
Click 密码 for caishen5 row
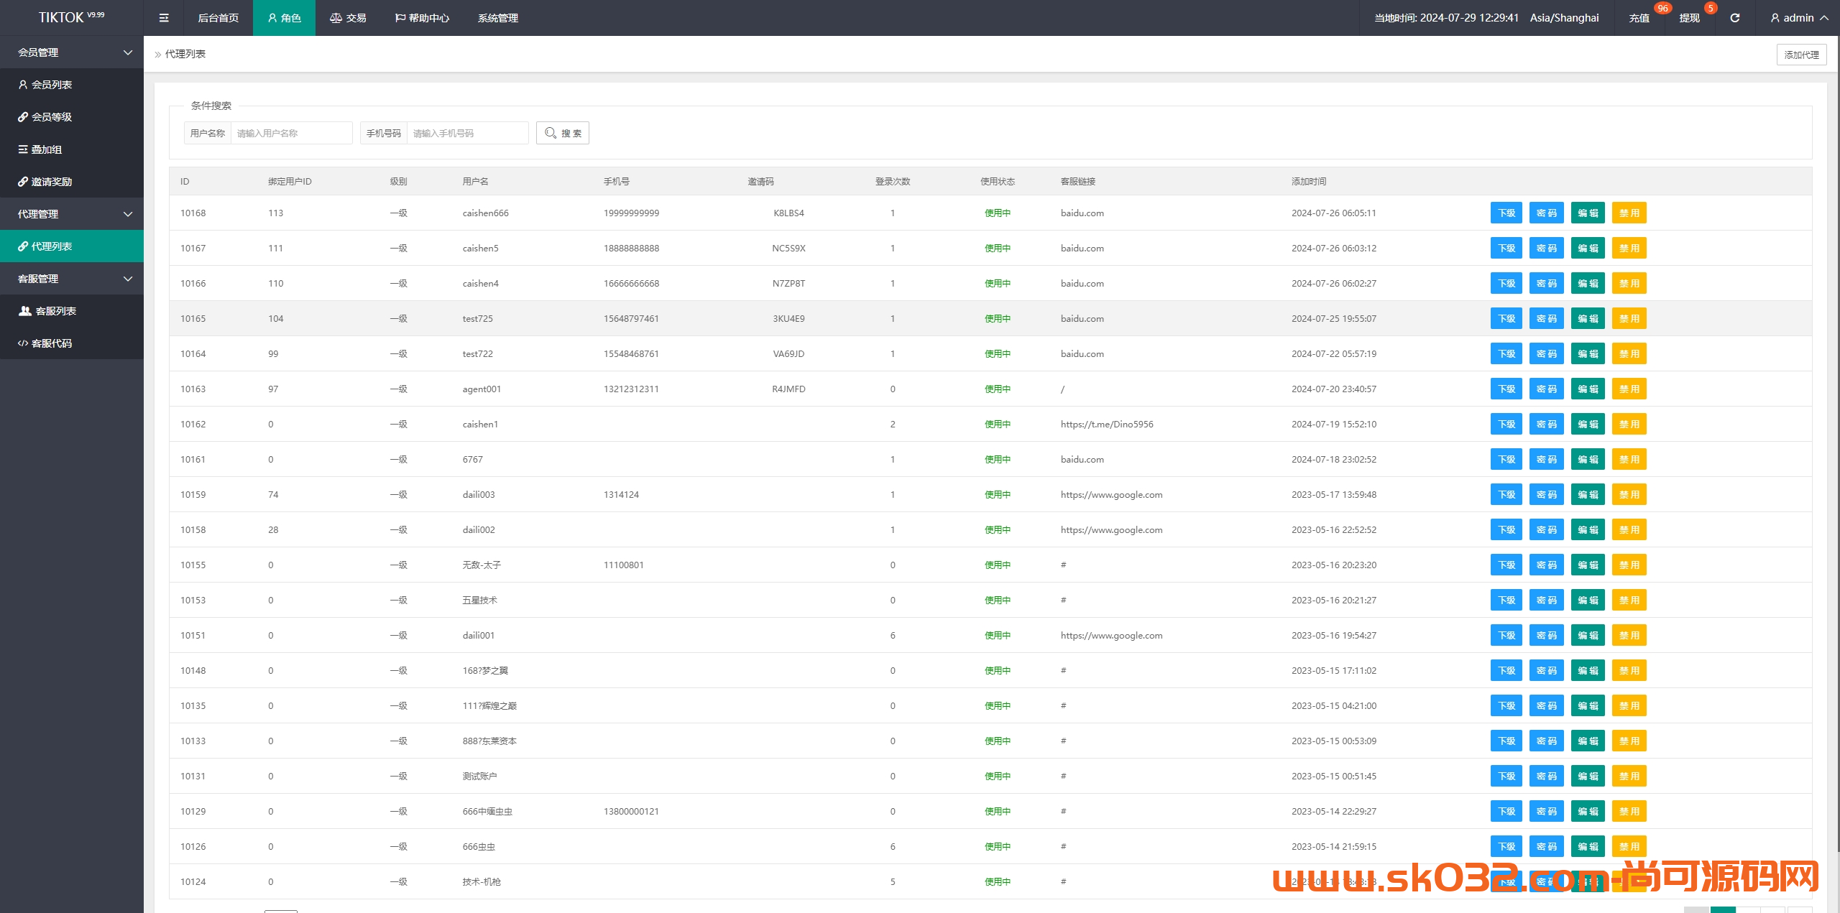1547,248
